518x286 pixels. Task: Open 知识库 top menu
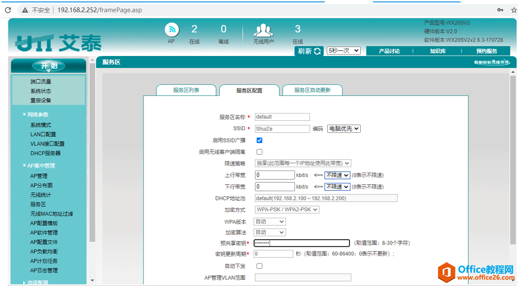[438, 51]
